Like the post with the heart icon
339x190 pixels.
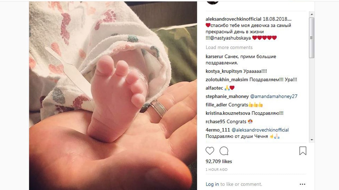click(210, 151)
